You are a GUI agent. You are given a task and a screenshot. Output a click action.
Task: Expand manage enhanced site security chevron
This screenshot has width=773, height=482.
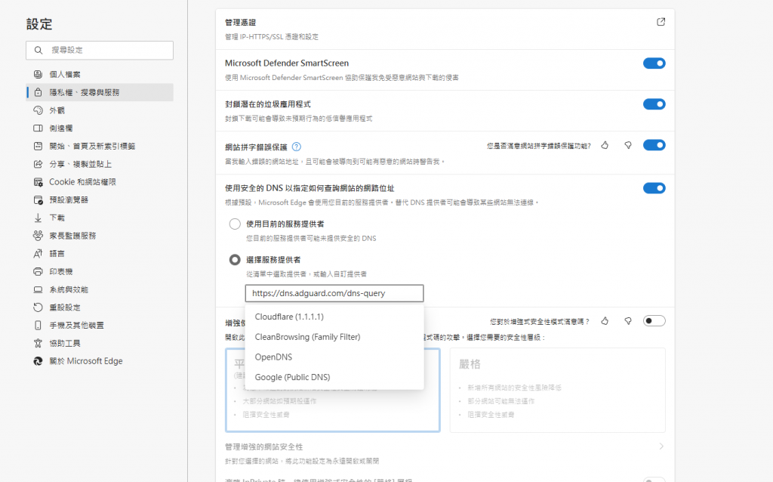(x=661, y=446)
